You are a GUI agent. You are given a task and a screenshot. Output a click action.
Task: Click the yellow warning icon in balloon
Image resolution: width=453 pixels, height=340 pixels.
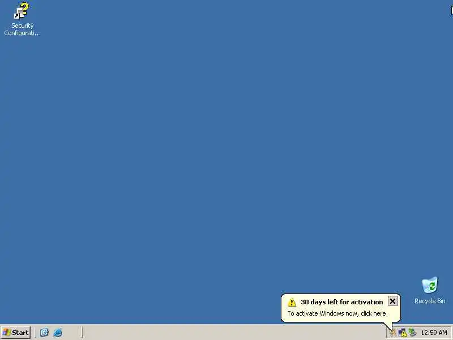coord(292,302)
